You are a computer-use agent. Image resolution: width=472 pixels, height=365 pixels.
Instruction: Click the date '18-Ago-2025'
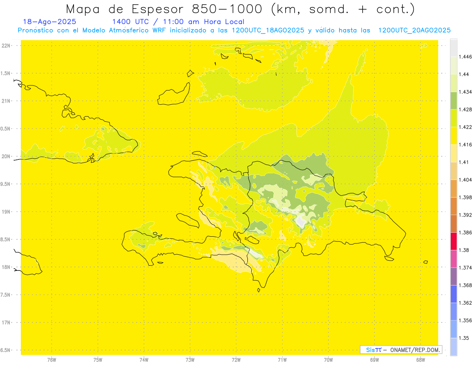point(50,22)
